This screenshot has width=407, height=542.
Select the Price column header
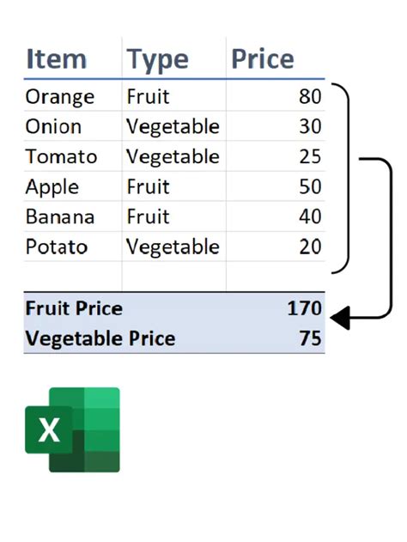click(263, 58)
